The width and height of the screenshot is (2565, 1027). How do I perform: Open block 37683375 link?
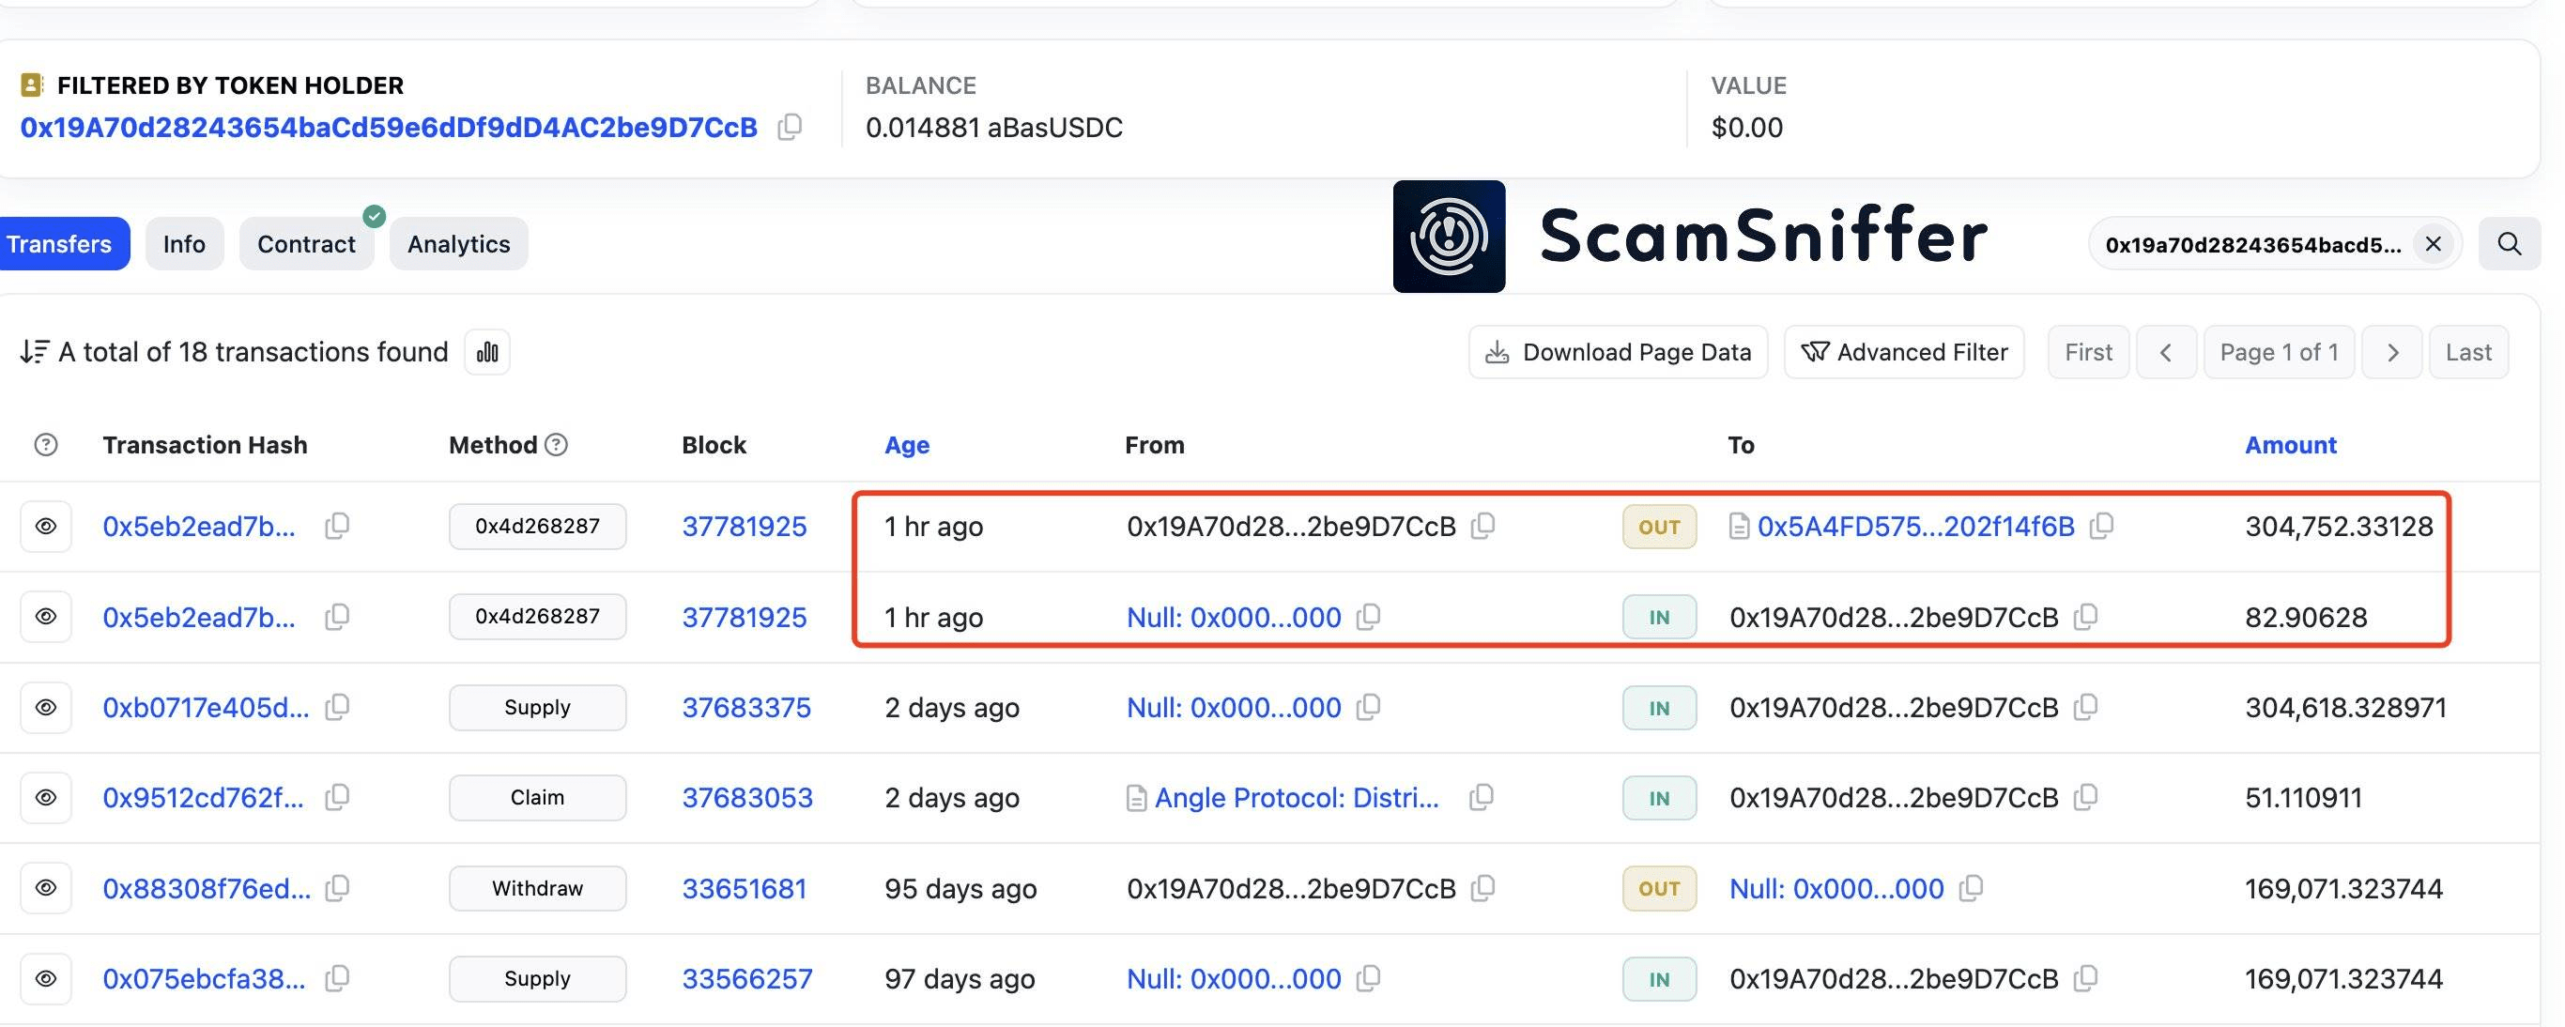[745, 708]
